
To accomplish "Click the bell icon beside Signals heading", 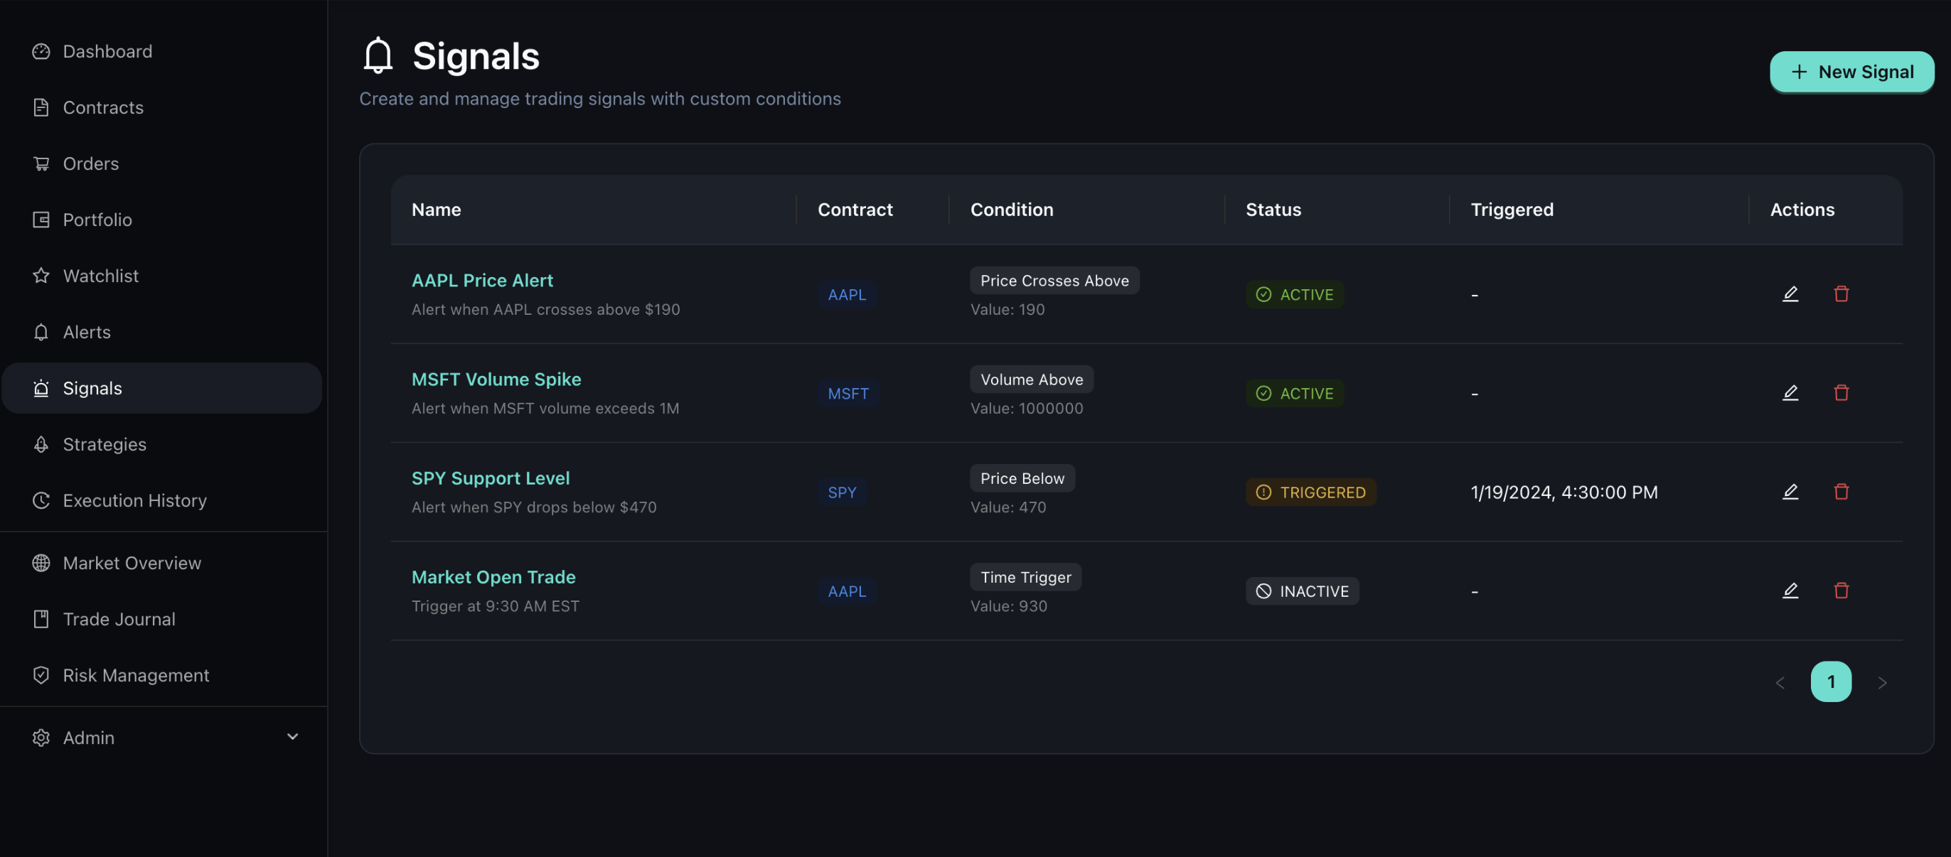I will pos(378,55).
